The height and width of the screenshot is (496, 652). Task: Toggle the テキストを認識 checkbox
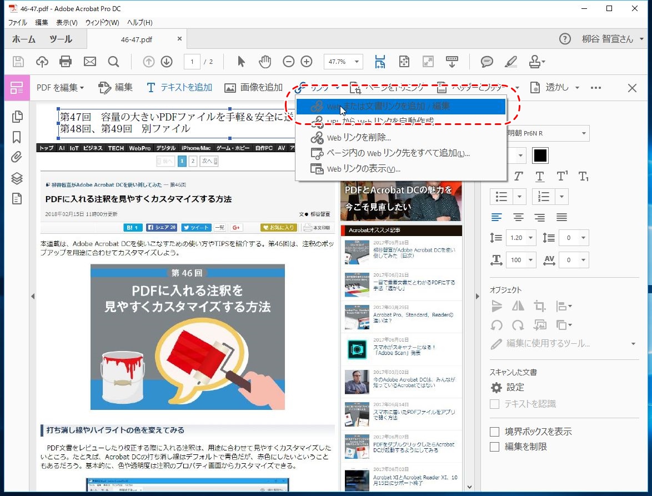tap(494, 404)
